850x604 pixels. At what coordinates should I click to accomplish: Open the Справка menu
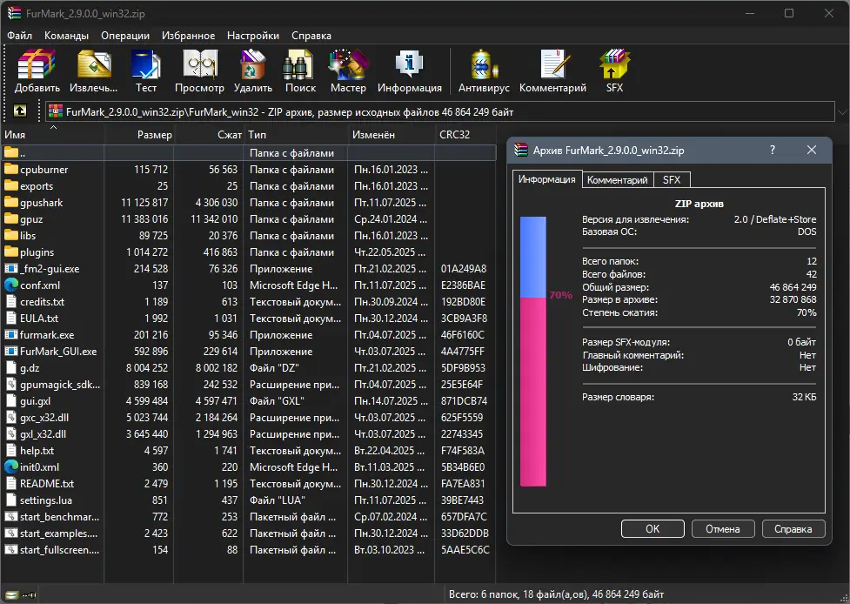[311, 35]
